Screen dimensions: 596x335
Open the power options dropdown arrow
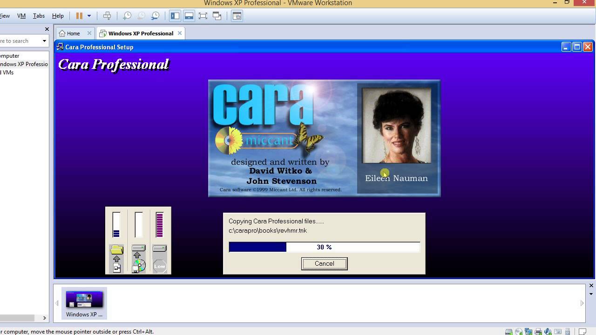click(89, 16)
